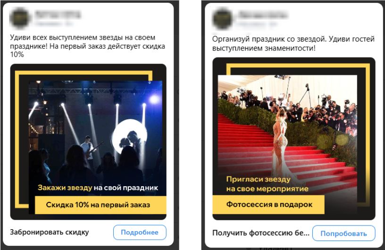
Task: Click the left ad's blurred subtitle under name
Action: (x=53, y=24)
